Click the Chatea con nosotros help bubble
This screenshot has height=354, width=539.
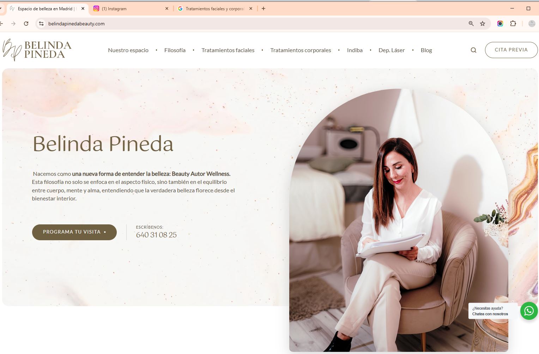click(x=493, y=311)
